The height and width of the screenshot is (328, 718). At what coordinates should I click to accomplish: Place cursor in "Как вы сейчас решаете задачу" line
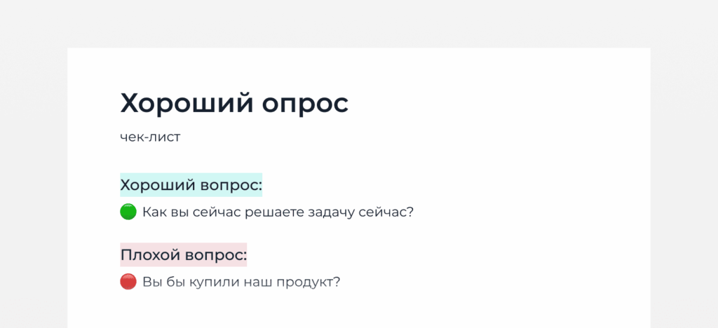coord(278,213)
